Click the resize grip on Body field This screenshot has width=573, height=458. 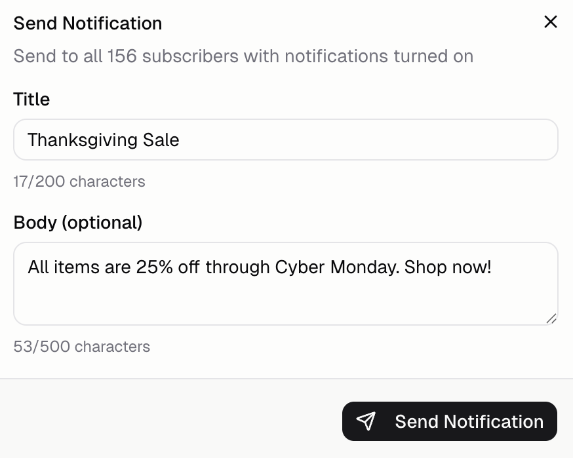(x=553, y=318)
